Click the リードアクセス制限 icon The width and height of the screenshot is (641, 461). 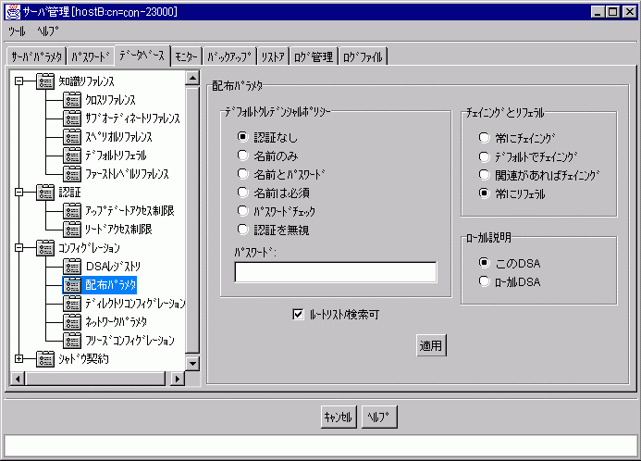[72, 229]
